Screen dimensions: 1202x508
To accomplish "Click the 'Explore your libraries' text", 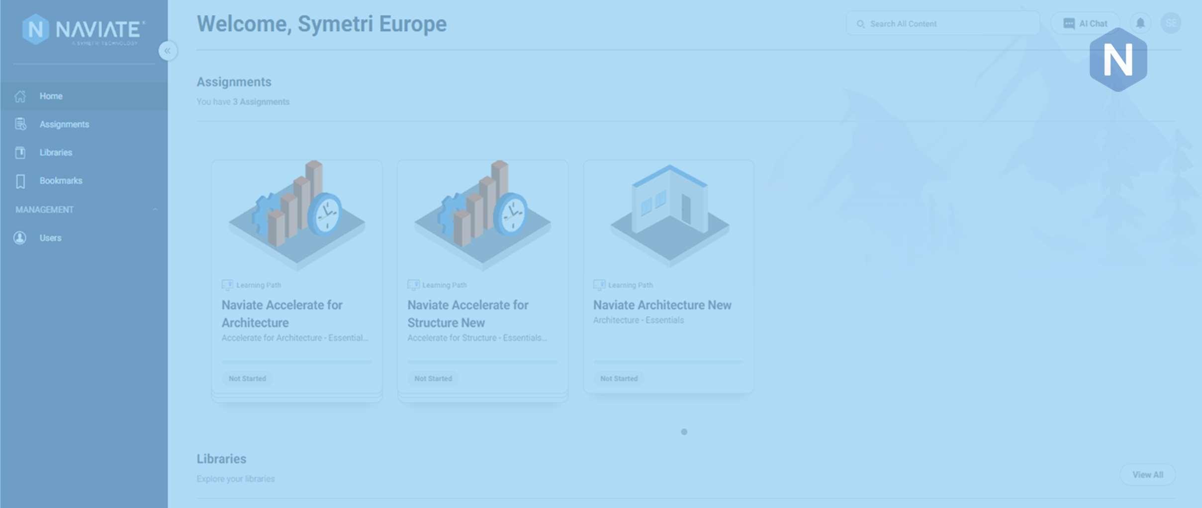I will point(236,479).
